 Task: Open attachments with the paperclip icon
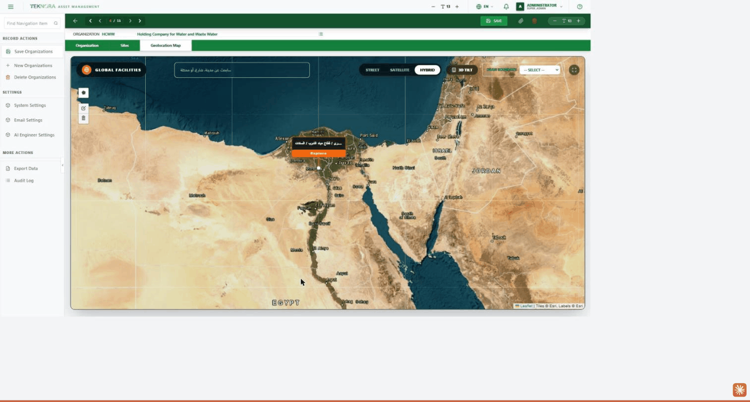(520, 21)
